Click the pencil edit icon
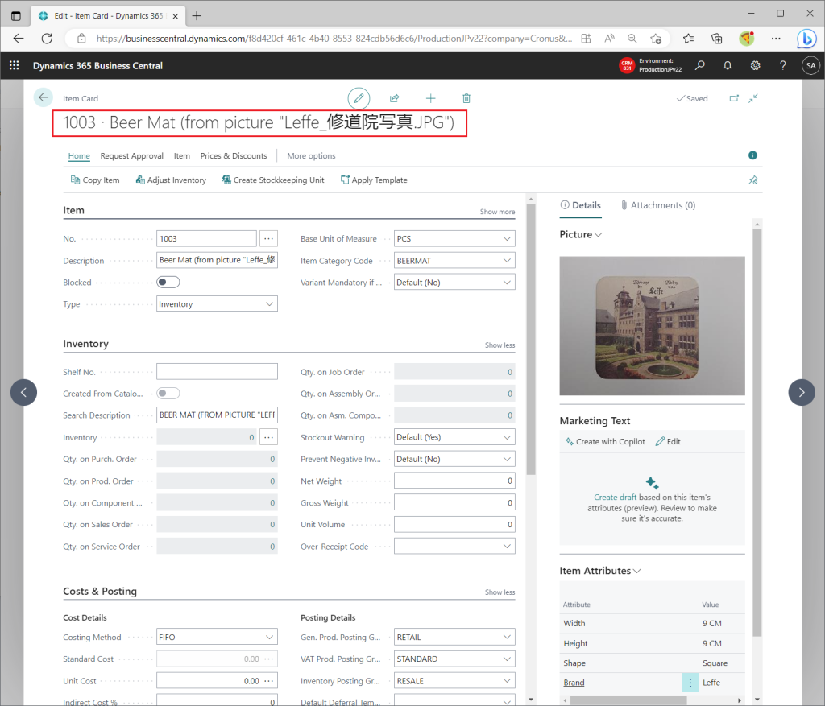This screenshot has height=706, width=825. [359, 98]
